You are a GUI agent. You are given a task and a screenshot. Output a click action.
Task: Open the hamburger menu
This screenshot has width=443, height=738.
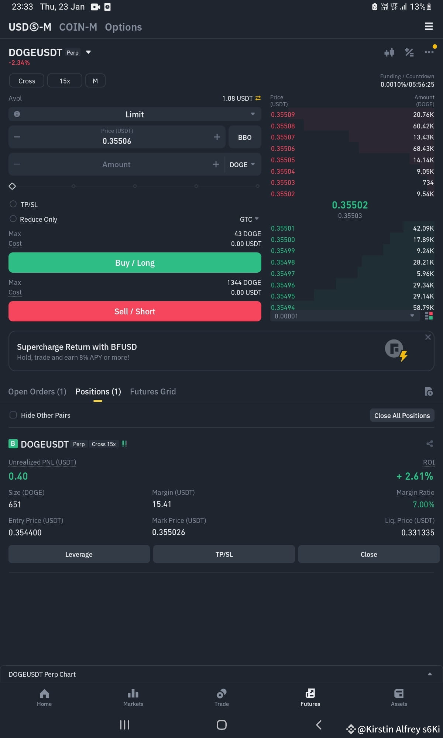point(429,27)
